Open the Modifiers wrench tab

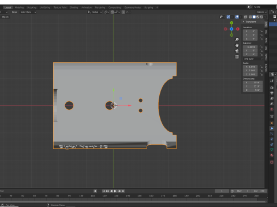click(x=272, y=128)
